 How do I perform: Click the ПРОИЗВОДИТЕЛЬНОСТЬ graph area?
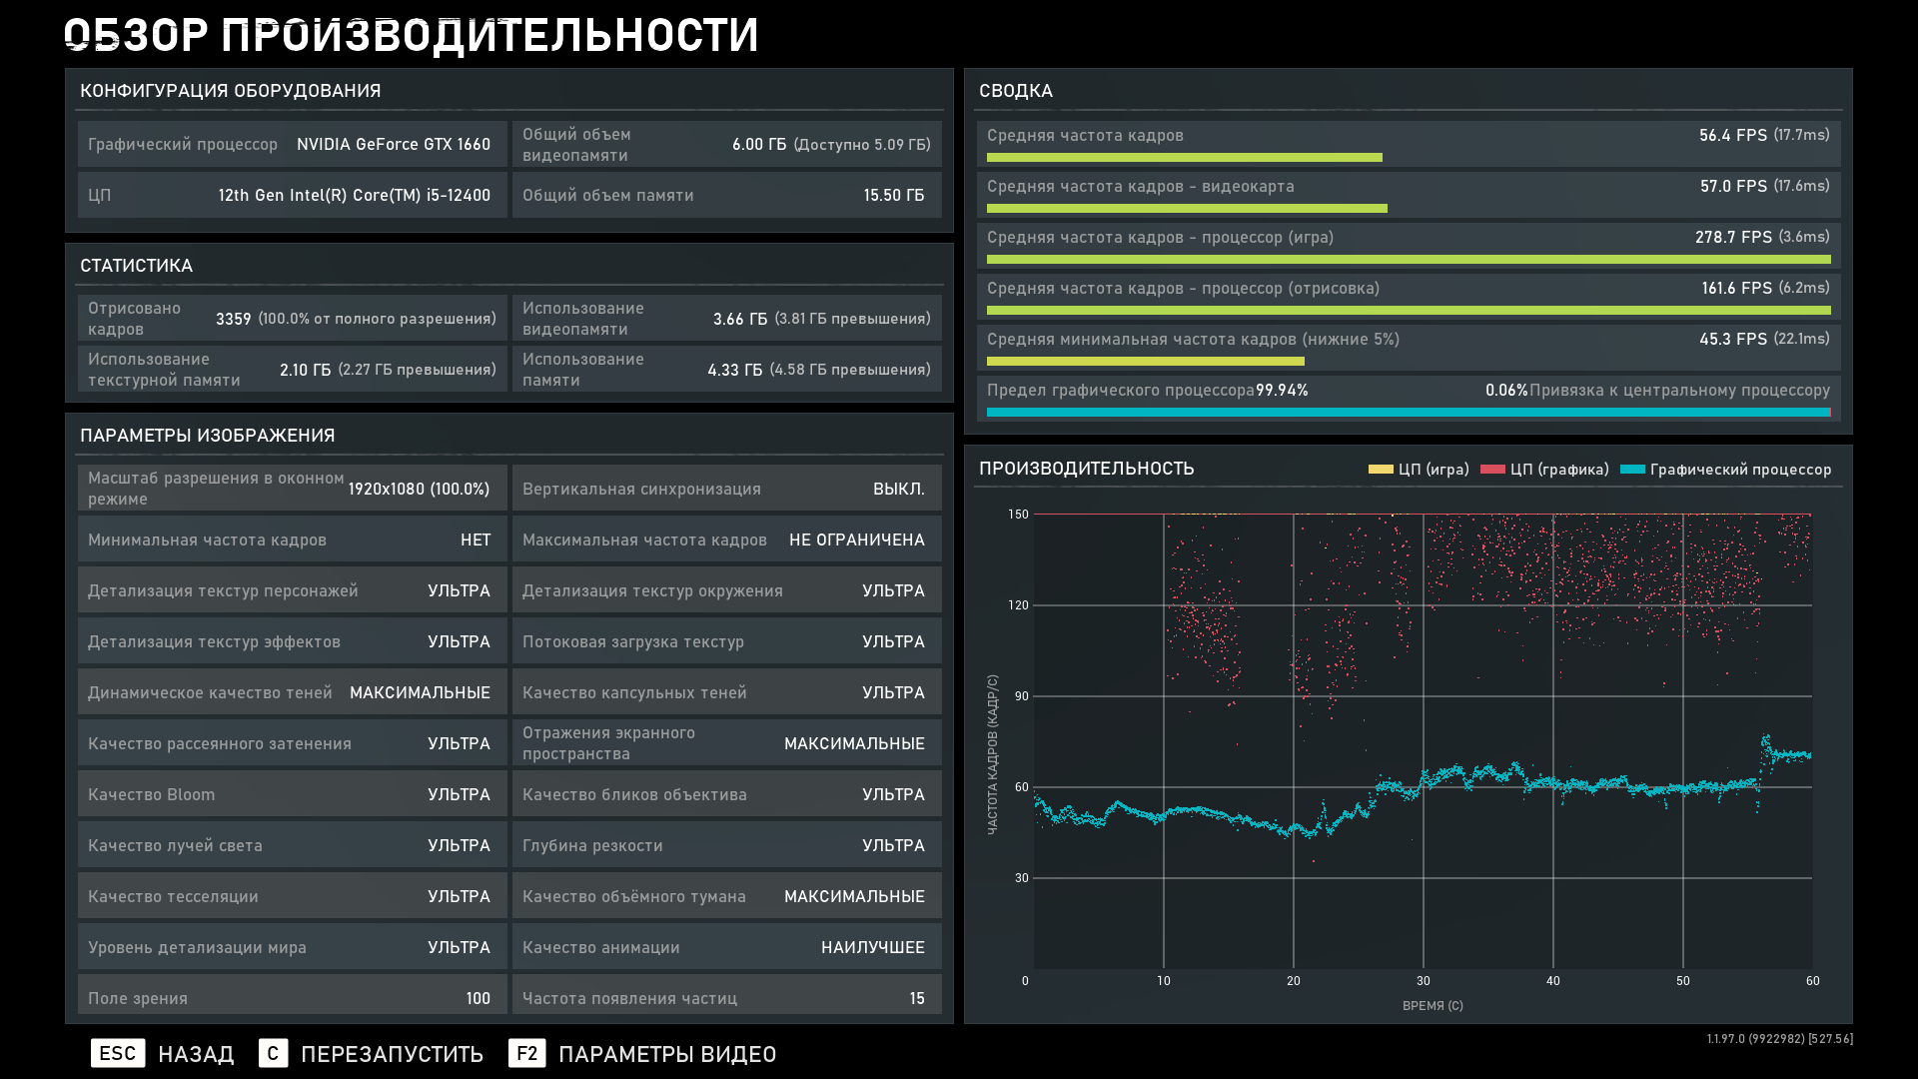tap(1423, 739)
